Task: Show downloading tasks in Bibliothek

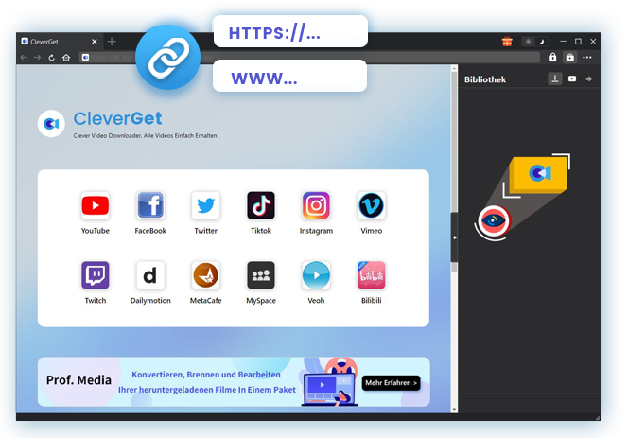Action: pyautogui.click(x=555, y=79)
